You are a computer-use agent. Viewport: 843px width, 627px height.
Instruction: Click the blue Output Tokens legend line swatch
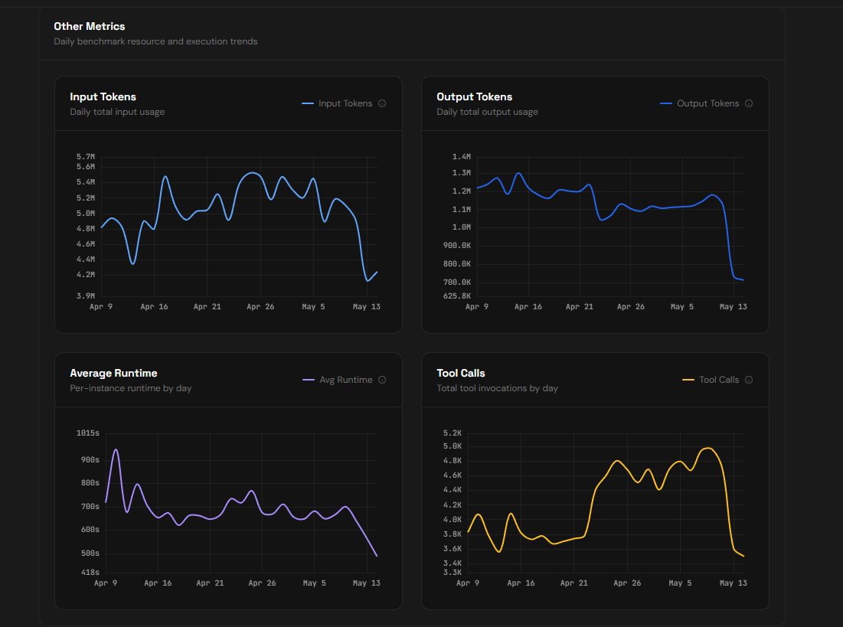pyautogui.click(x=666, y=103)
